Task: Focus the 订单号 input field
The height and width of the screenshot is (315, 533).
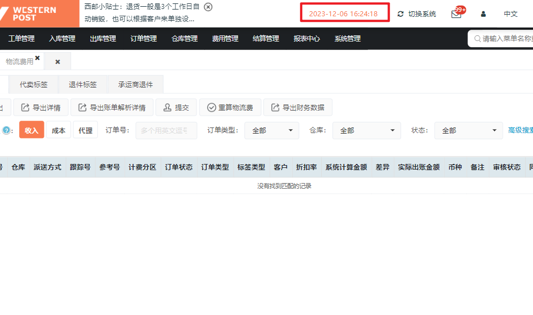Action: [x=166, y=130]
